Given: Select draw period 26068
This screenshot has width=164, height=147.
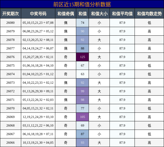Looking at the screenshot, I should [10, 125].
